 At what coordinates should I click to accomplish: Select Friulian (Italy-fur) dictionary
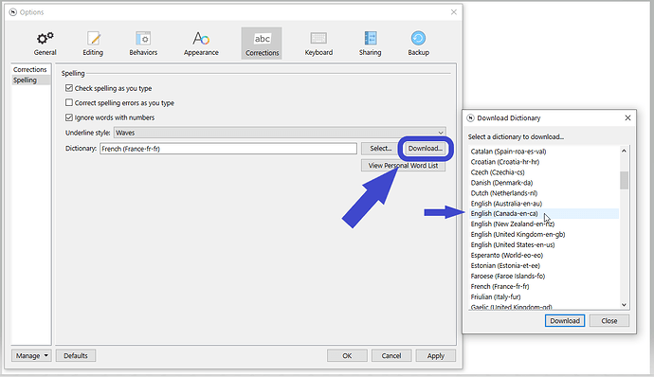[543, 296]
